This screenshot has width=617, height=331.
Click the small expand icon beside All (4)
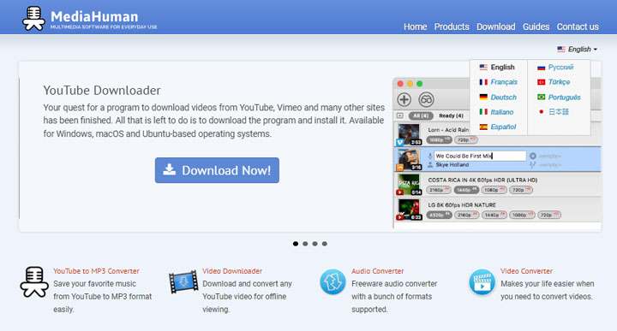pyautogui.click(x=400, y=115)
